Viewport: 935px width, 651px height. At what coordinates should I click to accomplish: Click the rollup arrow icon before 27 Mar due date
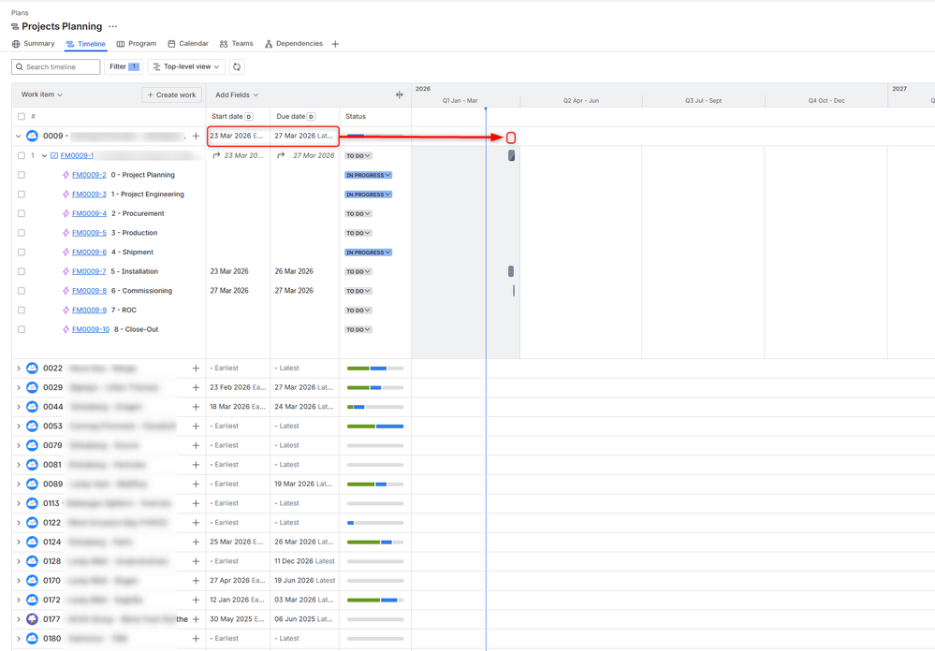(281, 155)
